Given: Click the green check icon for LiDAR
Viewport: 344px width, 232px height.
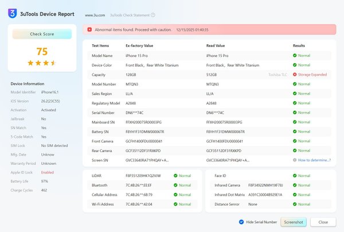Looking at the screenshot, I should tap(175, 176).
